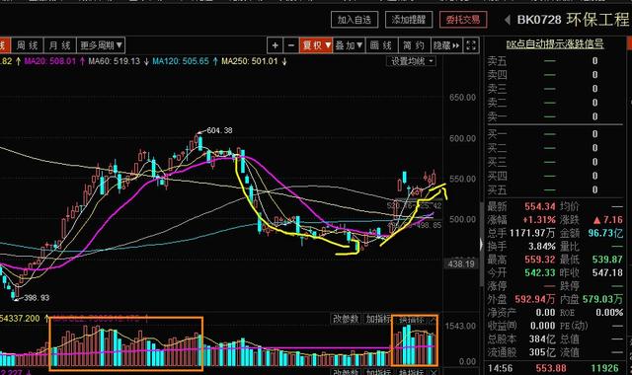Open DK点自动提示涨跌信号 link
The width and height of the screenshot is (632, 375).
pyautogui.click(x=555, y=43)
